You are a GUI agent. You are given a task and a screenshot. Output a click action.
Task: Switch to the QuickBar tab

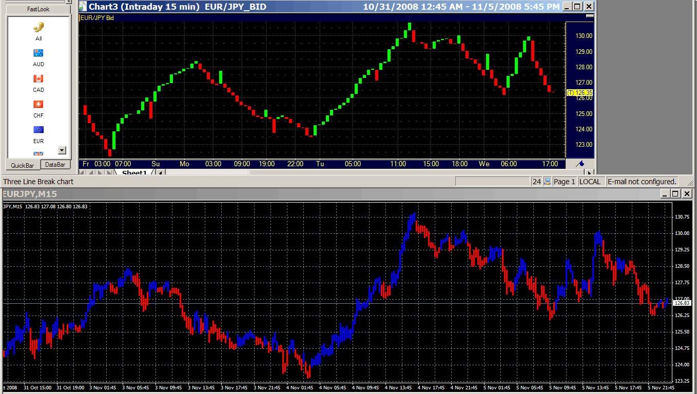(23, 165)
